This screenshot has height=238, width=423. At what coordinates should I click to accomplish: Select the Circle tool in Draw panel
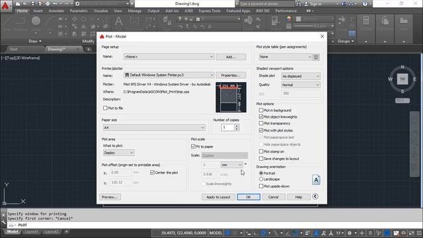pos(36,23)
